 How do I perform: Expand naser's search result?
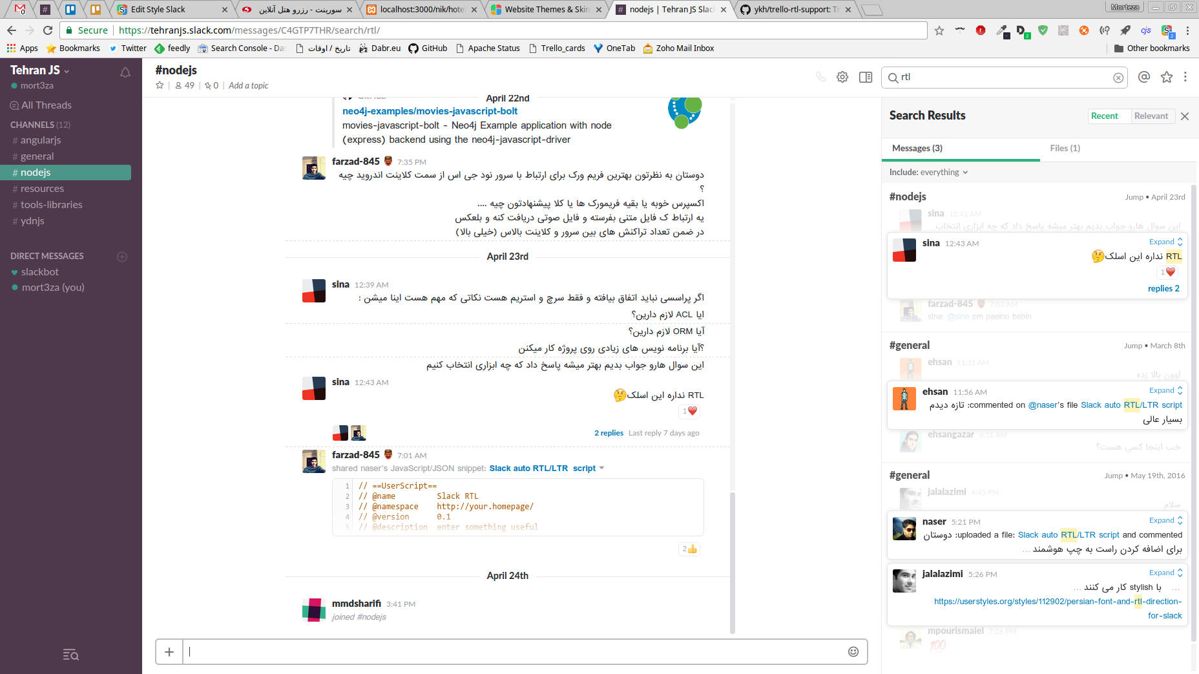[x=1165, y=520]
